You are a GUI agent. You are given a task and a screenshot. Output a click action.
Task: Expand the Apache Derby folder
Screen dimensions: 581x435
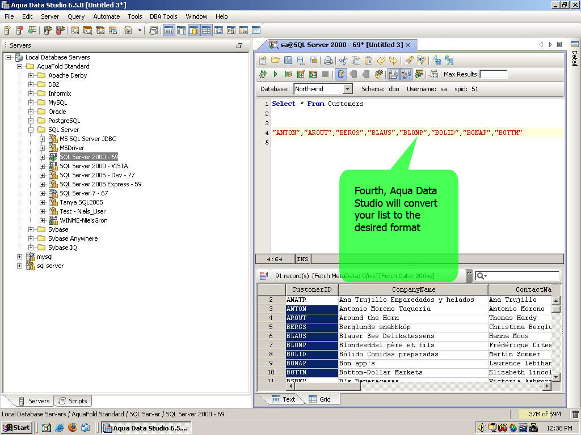[31, 75]
